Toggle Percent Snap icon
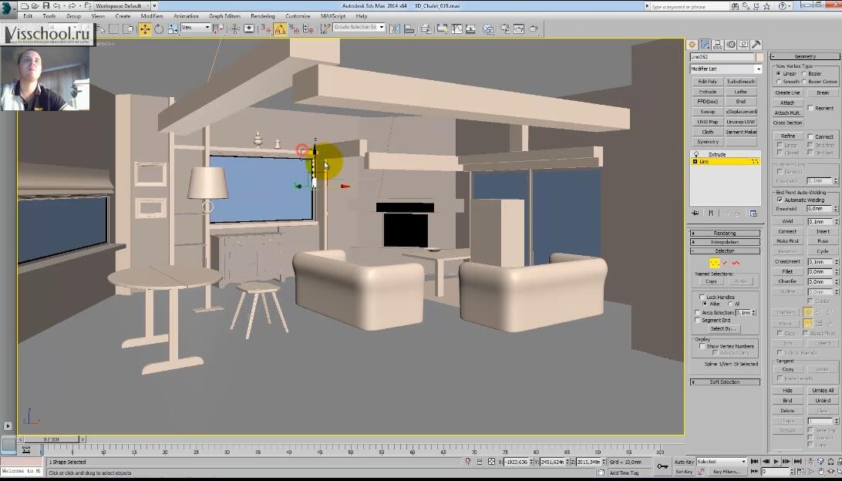This screenshot has height=481, width=842. click(x=294, y=29)
